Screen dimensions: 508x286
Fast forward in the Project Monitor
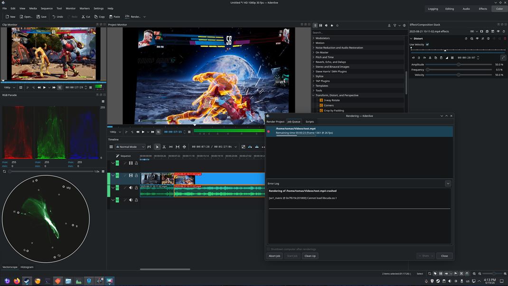[x=152, y=132]
